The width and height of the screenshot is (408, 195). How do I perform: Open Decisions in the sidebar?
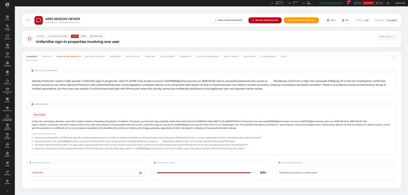[7, 173]
